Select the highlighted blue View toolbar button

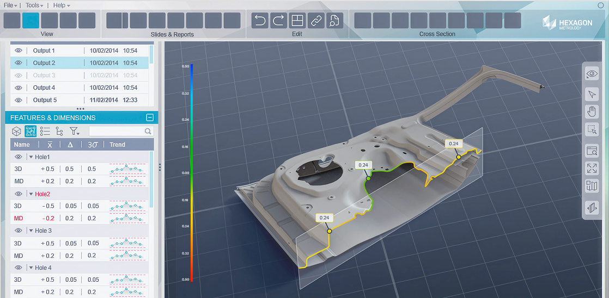(31, 21)
